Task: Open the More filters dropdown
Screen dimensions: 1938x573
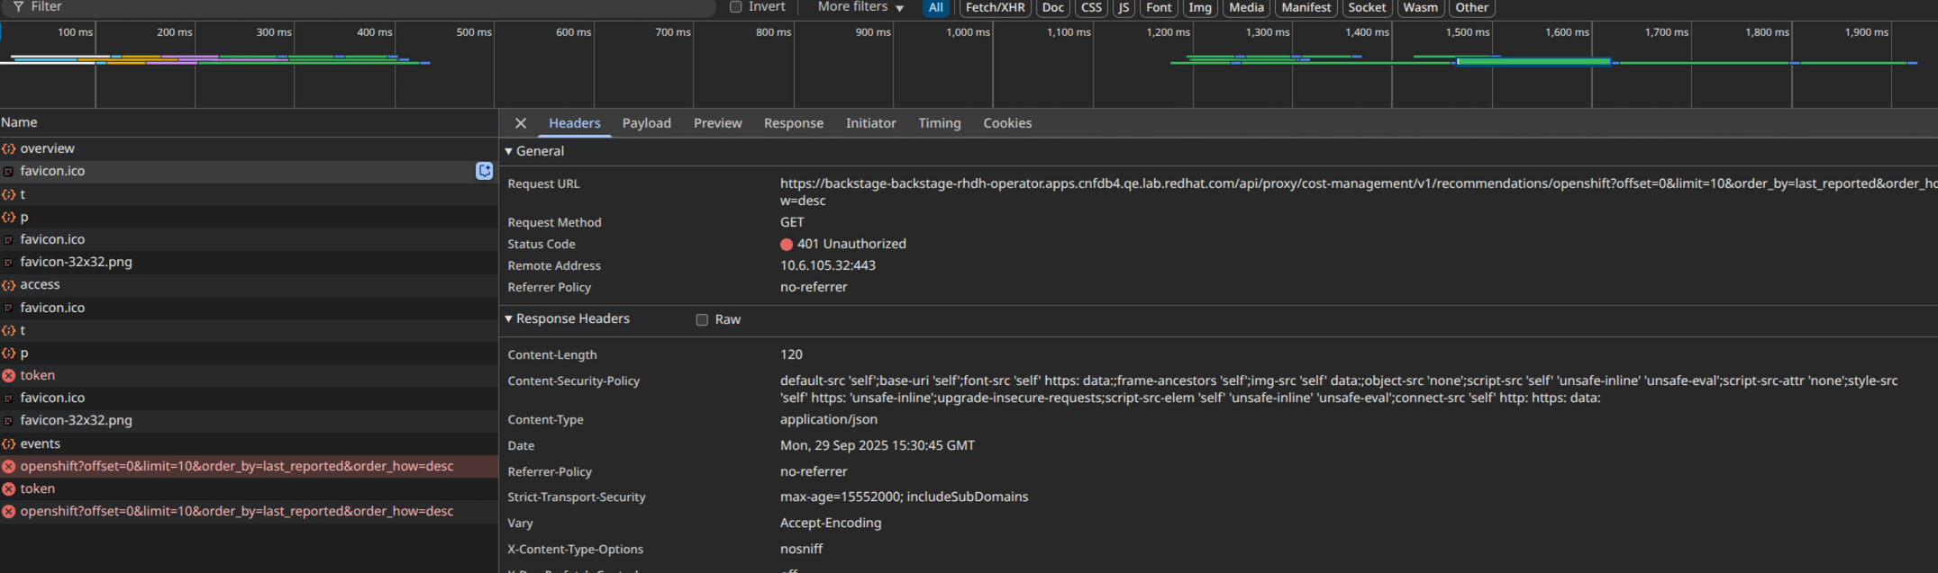Action: pyautogui.click(x=860, y=7)
